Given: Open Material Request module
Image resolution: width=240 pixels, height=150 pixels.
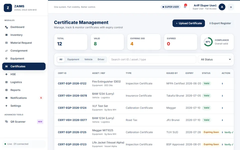Looking at the screenshot, I should pyautogui.click(x=24, y=43).
